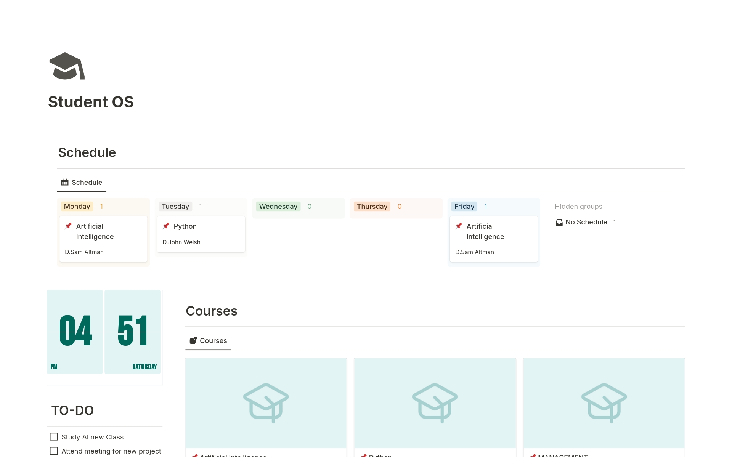
Task: Open Friday's Artificial Intelligence class card
Action: click(x=493, y=239)
